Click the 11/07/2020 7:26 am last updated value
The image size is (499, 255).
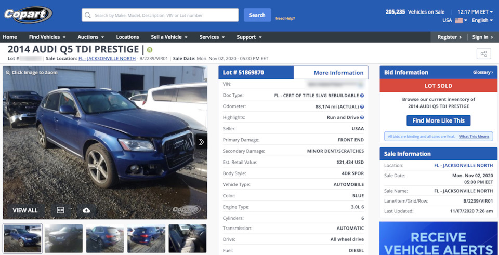click(471, 211)
